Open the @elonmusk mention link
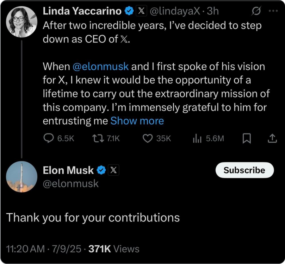Image resolution: width=285 pixels, height=264 pixels. (100, 66)
